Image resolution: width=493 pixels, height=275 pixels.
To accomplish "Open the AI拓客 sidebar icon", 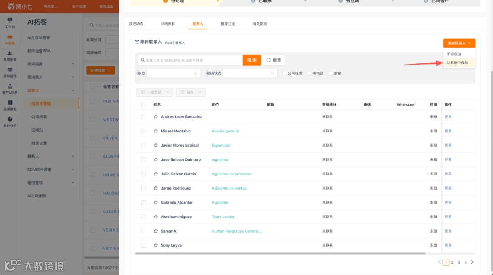I will (x=10, y=39).
